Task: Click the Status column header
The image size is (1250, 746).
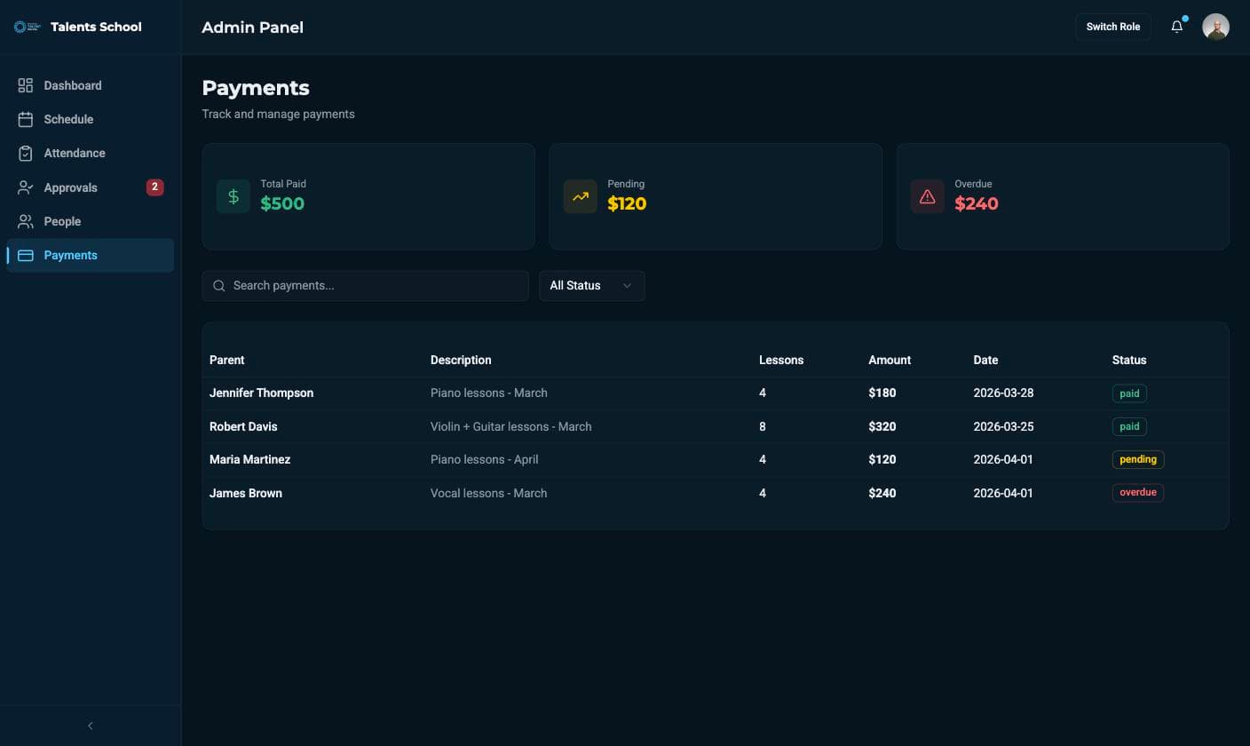Action: coord(1129,360)
